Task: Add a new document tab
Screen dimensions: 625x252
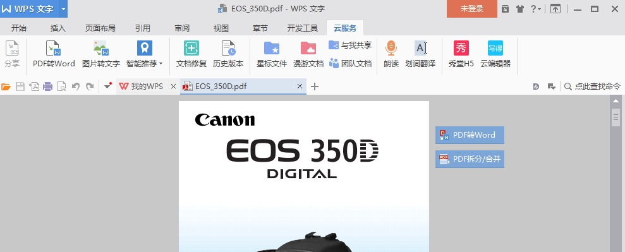Action: point(315,87)
